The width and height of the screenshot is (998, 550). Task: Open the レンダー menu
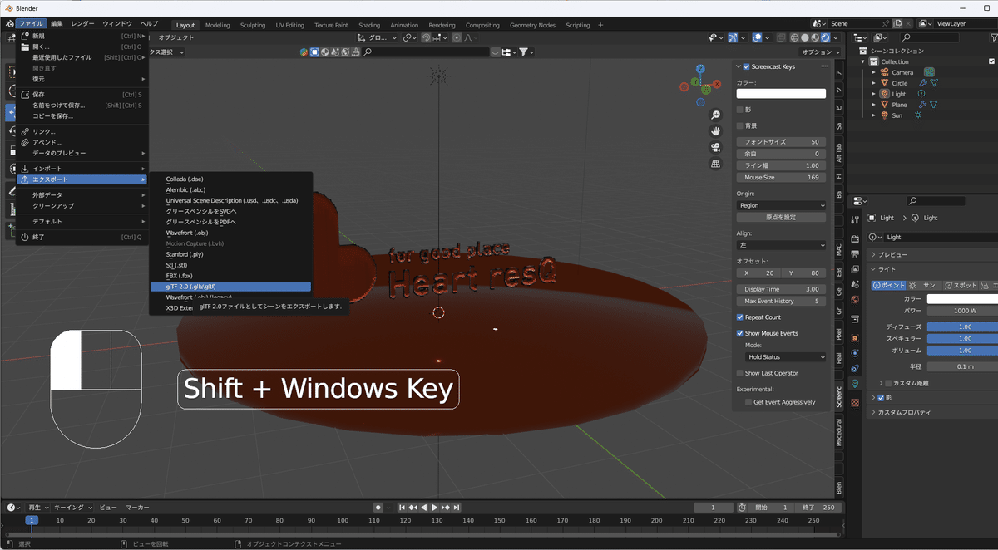click(x=82, y=24)
